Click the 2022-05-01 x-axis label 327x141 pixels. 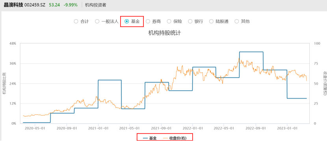pyautogui.click(x=224, y=128)
